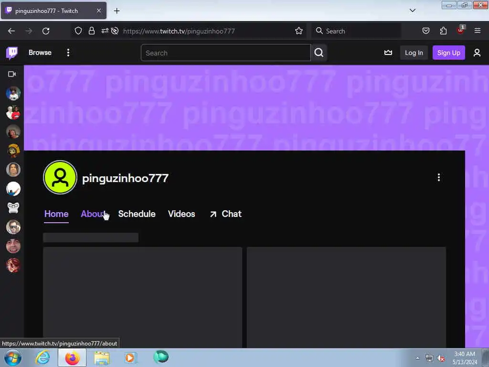Image resolution: width=489 pixels, height=367 pixels.
Task: Click the Firefox toolbar Search box
Action: click(x=356, y=31)
